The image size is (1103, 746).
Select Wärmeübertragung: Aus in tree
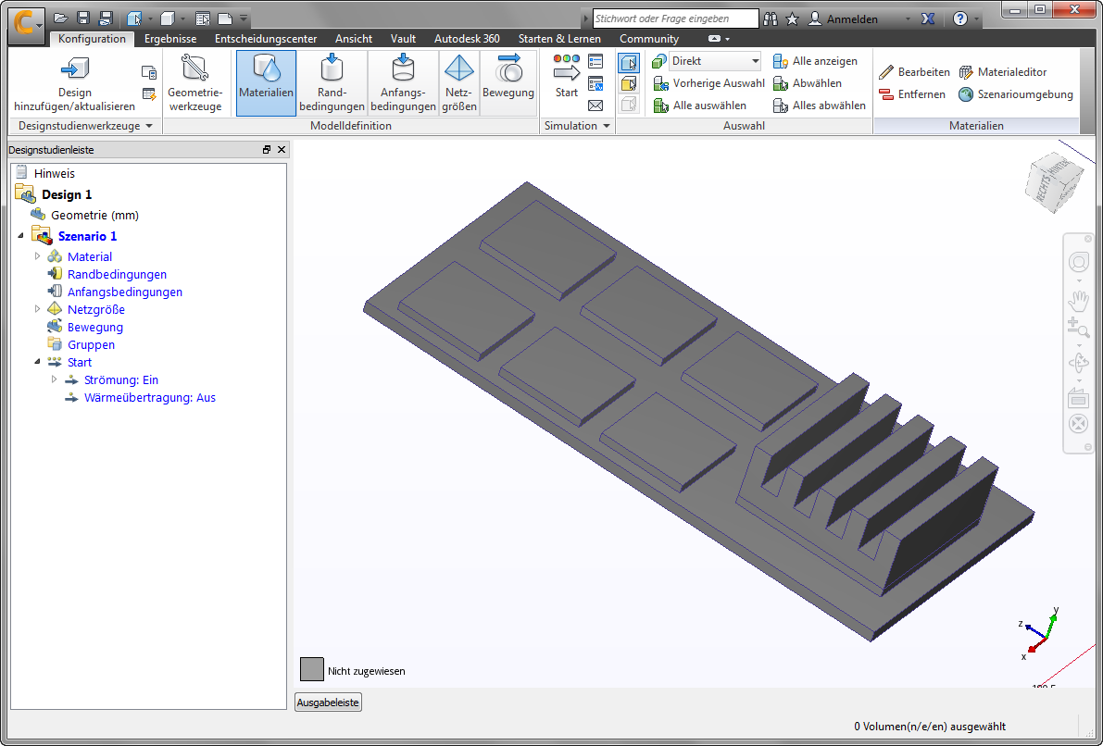[x=150, y=397]
